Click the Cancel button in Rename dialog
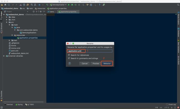180x109 pixels. [85, 63]
